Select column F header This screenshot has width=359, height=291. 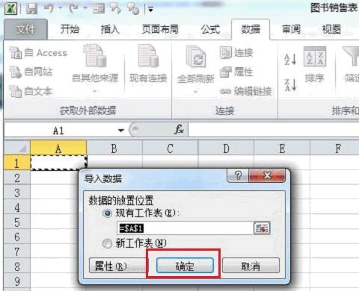334,148
